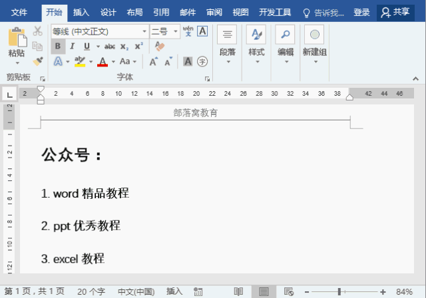Click the zoom slider in status bar

(x=341, y=291)
